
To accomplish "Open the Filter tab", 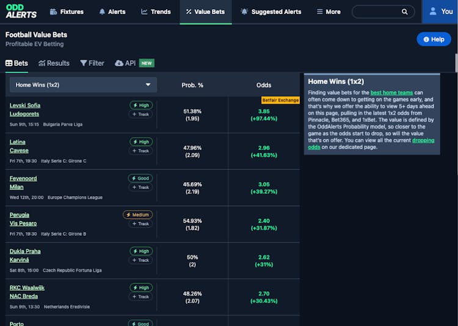I will tap(92, 63).
